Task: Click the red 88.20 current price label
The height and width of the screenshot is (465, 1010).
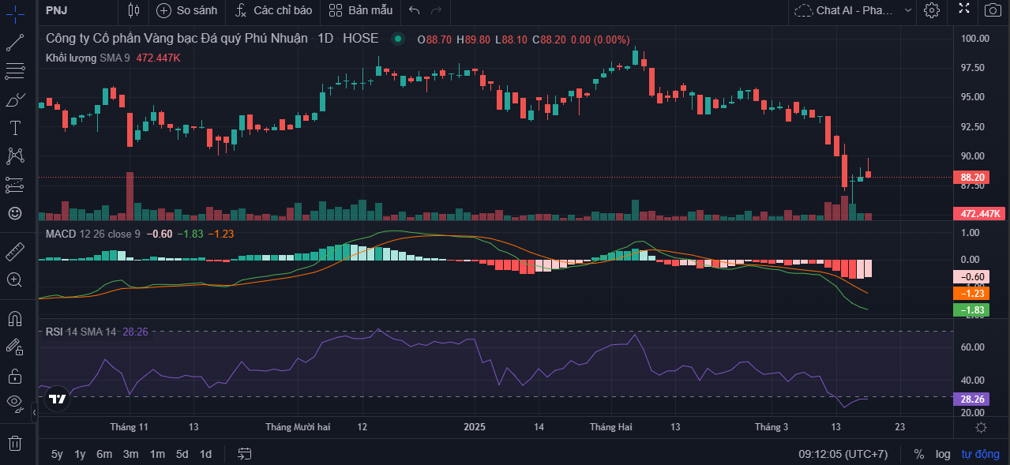Action: [x=972, y=178]
